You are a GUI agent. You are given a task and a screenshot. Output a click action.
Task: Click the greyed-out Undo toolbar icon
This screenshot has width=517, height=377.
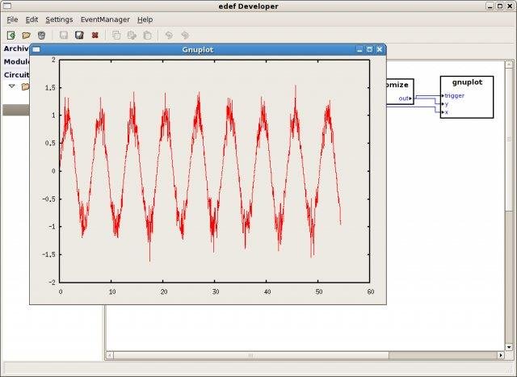[x=169, y=35]
